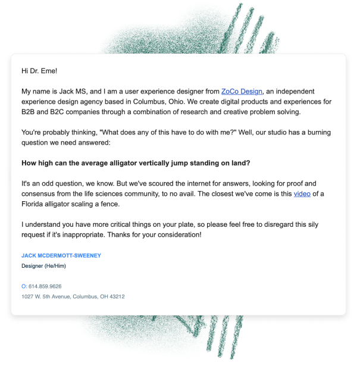Click the 1027 W. 5th Avenue address
357x369 pixels.
point(73,296)
